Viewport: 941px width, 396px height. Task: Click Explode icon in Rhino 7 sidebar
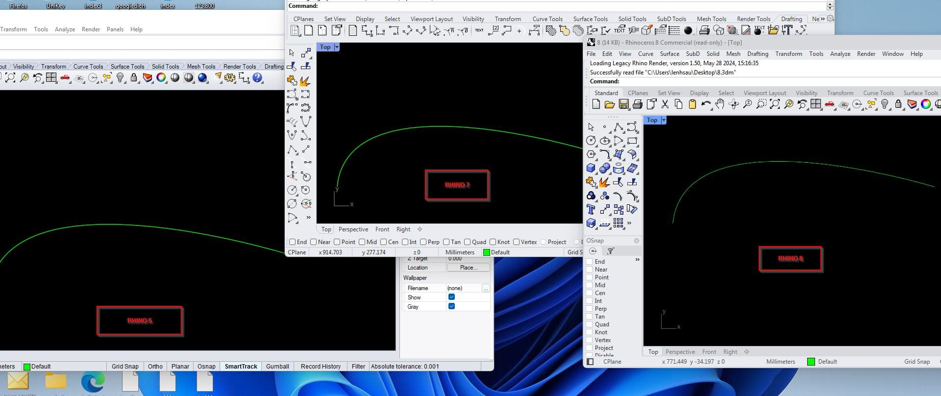click(x=305, y=80)
